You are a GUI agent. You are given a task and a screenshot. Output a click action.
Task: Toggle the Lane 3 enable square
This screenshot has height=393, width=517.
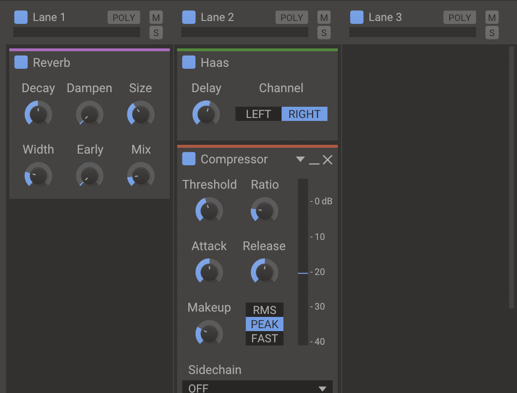click(x=357, y=17)
